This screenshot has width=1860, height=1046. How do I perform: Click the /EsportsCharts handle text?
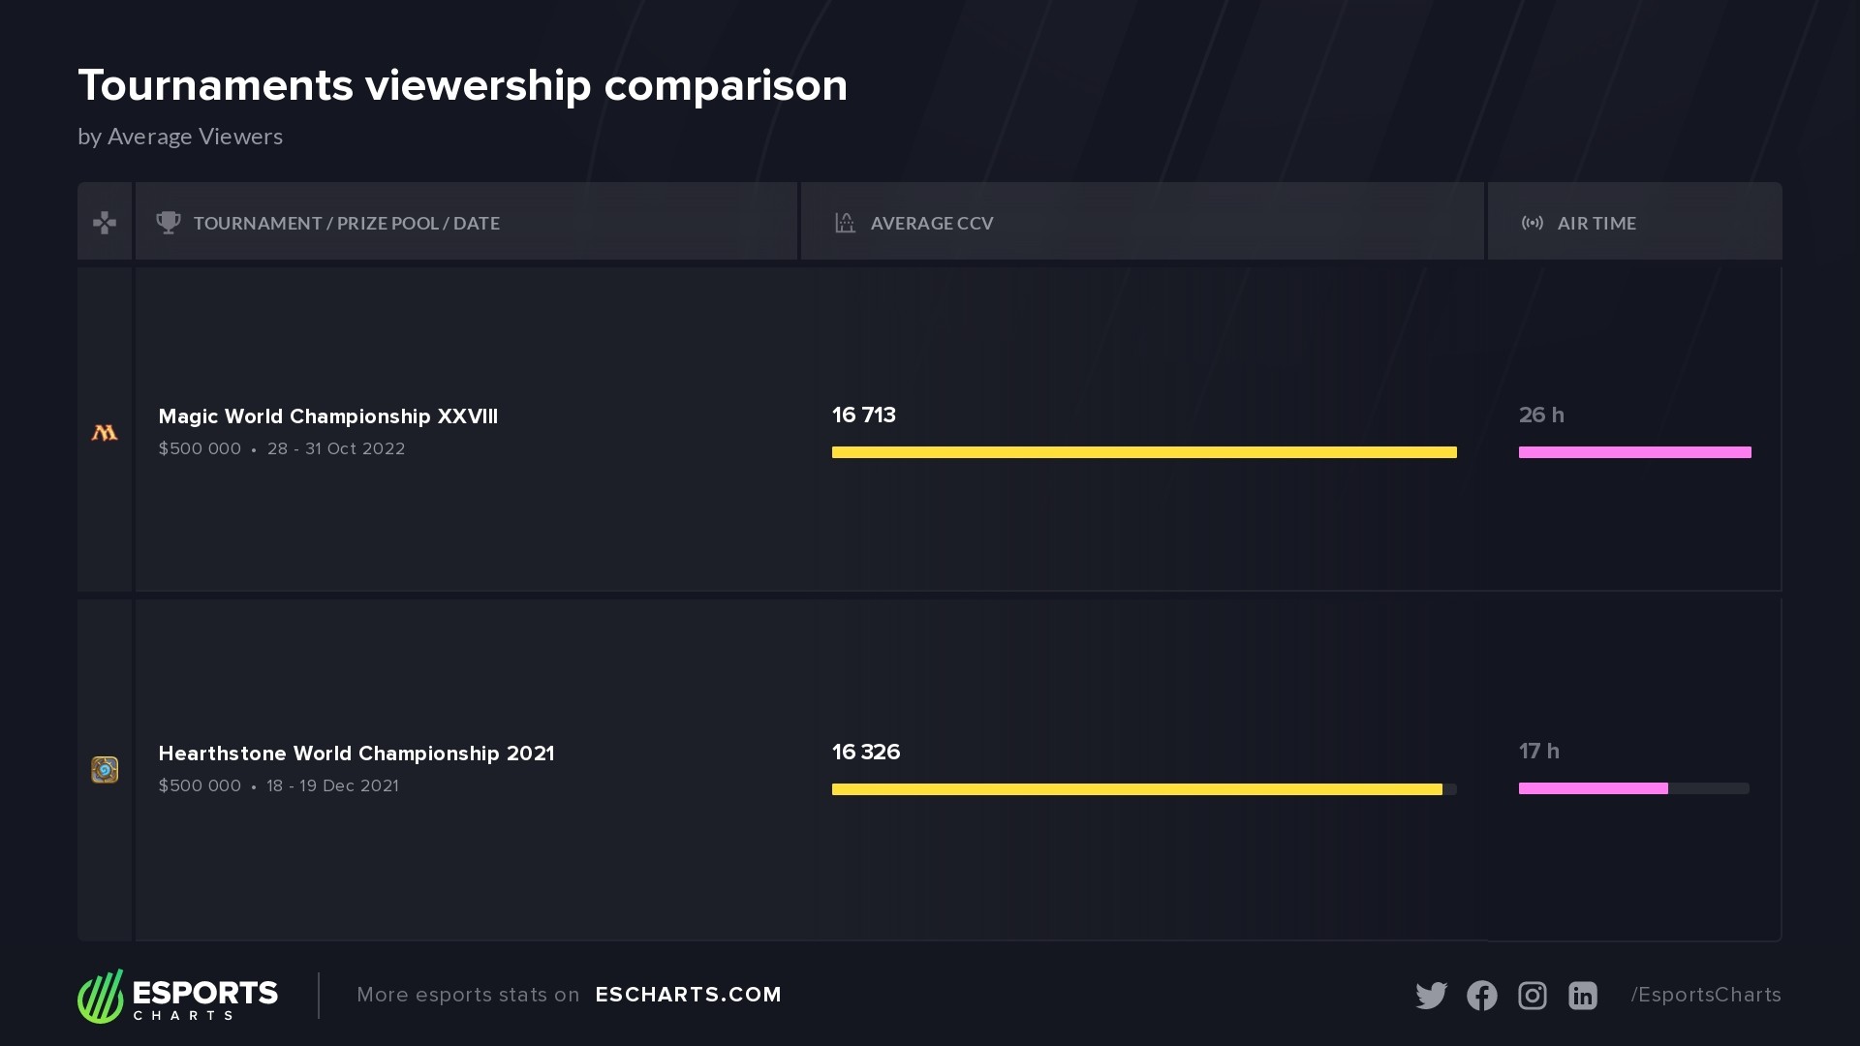point(1705,995)
